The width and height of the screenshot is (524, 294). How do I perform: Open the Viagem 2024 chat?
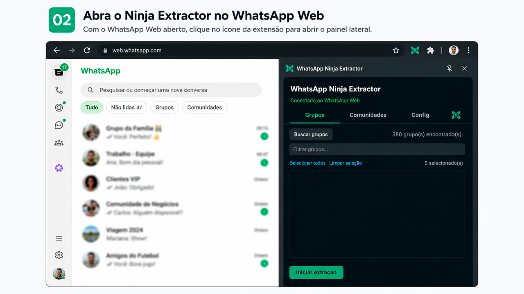pyautogui.click(x=175, y=234)
